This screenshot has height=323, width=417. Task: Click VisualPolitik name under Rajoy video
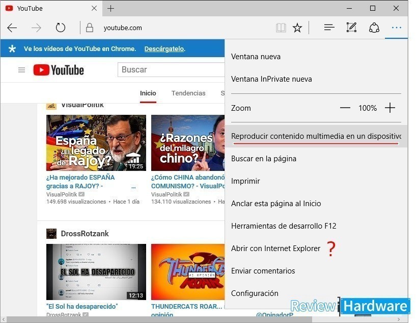click(62, 194)
